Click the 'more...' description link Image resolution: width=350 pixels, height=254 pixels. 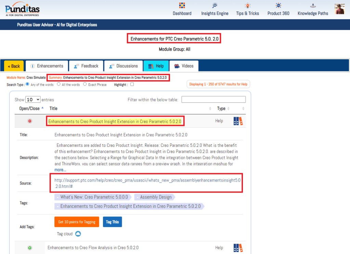60,170
